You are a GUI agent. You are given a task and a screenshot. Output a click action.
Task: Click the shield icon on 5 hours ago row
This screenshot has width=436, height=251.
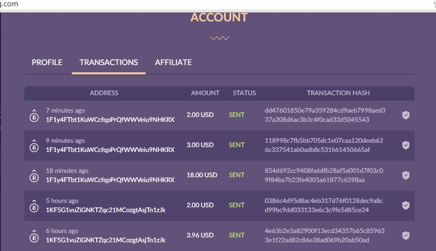pyautogui.click(x=406, y=205)
